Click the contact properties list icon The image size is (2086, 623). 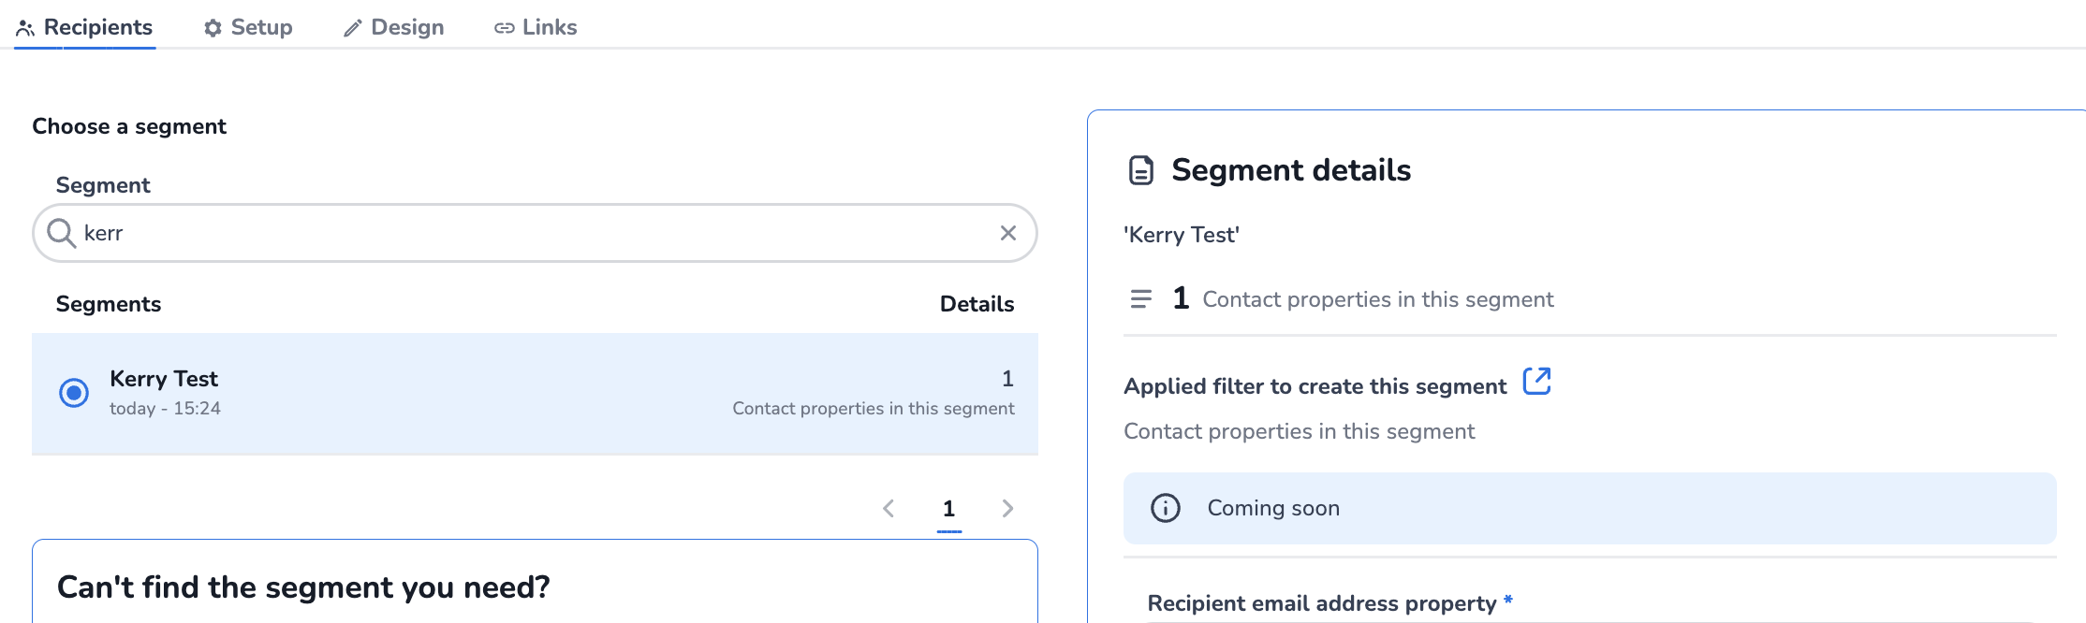1140,299
